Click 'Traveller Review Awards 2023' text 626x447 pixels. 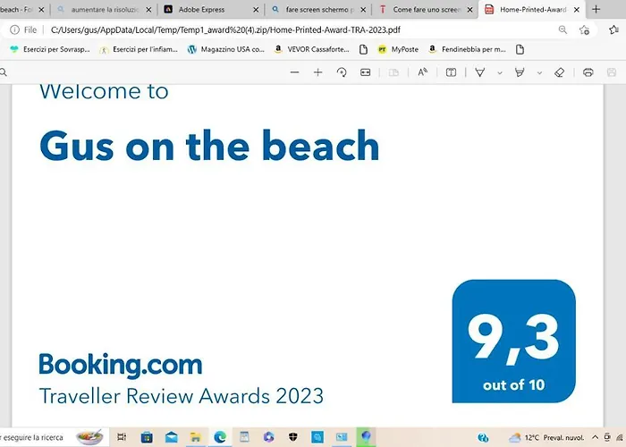182,396
